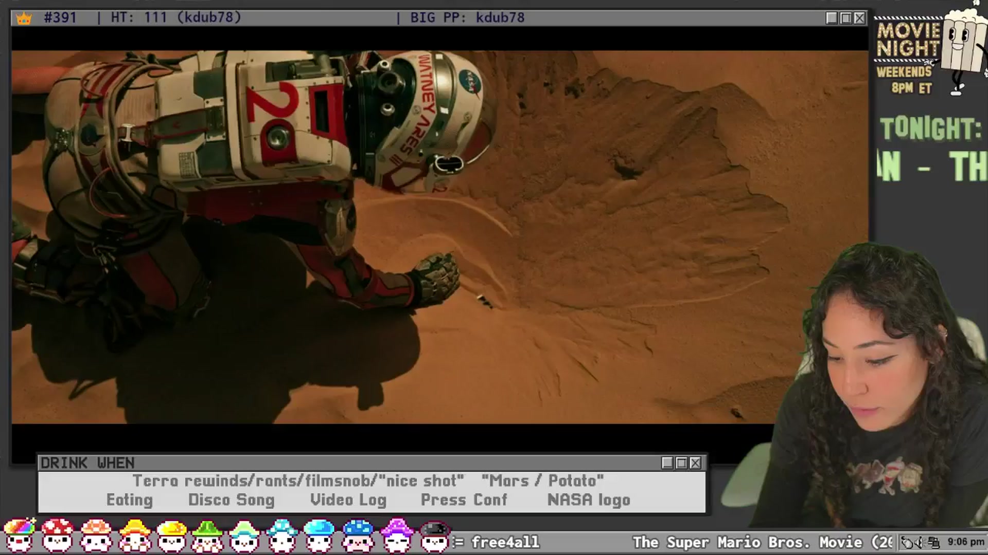The height and width of the screenshot is (555, 988).
Task: Select the light blue round mushroom icon
Action: (x=319, y=535)
